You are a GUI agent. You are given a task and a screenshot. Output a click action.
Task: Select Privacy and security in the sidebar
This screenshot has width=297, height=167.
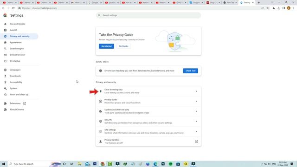pos(19,36)
